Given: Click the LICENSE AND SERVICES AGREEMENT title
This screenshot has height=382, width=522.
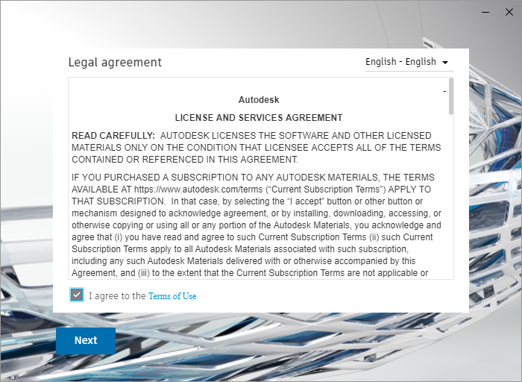Looking at the screenshot, I should [259, 118].
